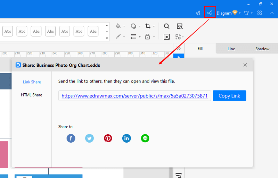Click style gallery down arrow

coord(107,32)
